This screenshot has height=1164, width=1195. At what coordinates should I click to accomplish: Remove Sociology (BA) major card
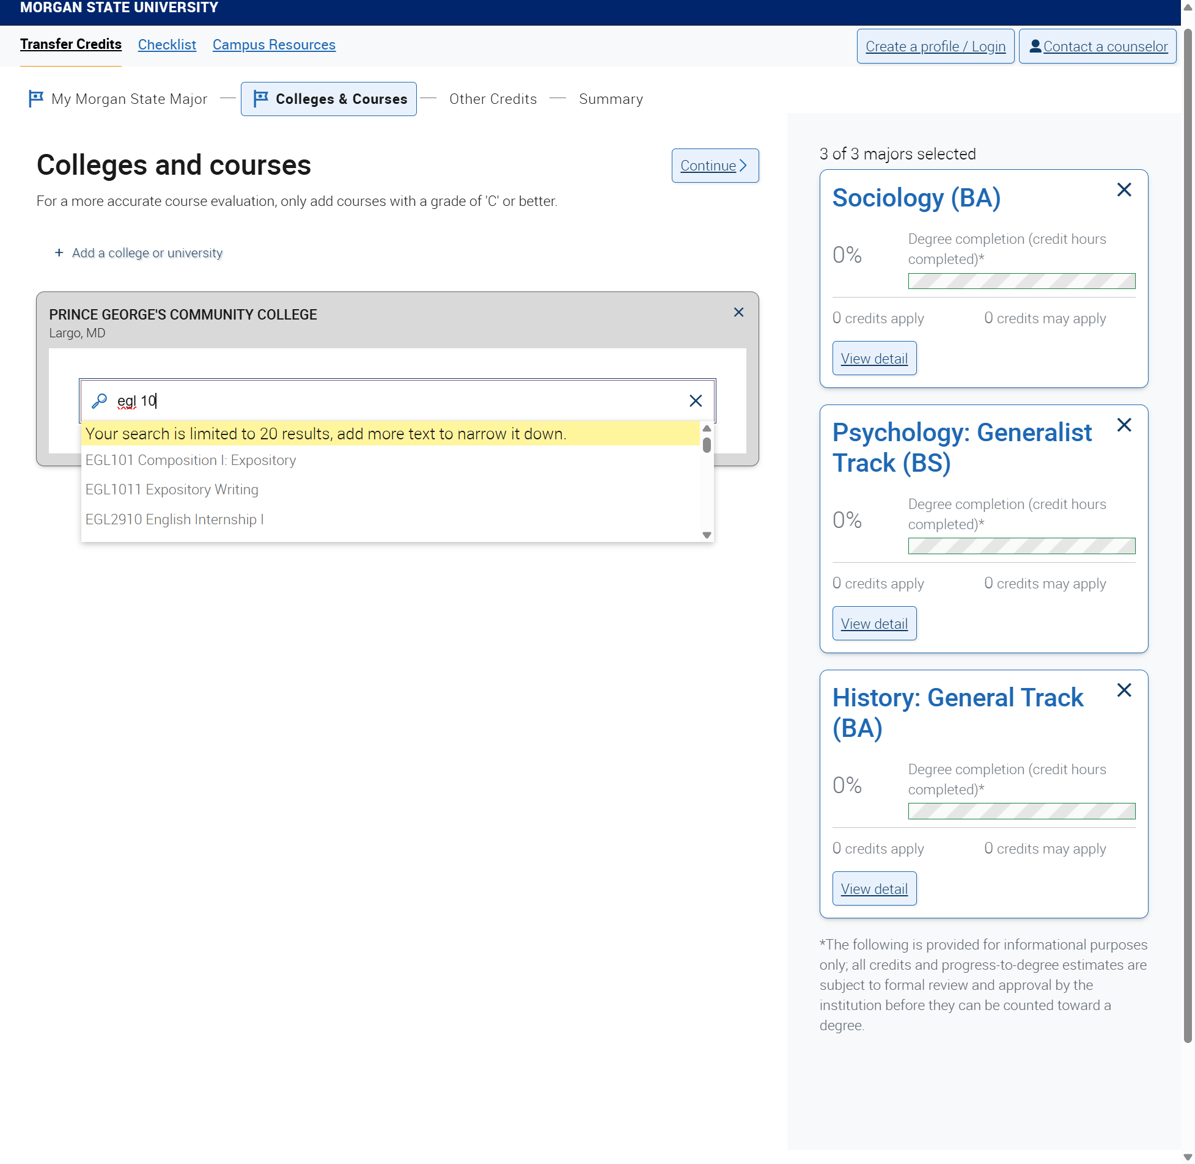[1123, 189]
